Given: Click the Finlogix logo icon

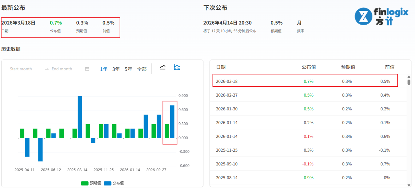Looking at the screenshot, I should (363, 16).
